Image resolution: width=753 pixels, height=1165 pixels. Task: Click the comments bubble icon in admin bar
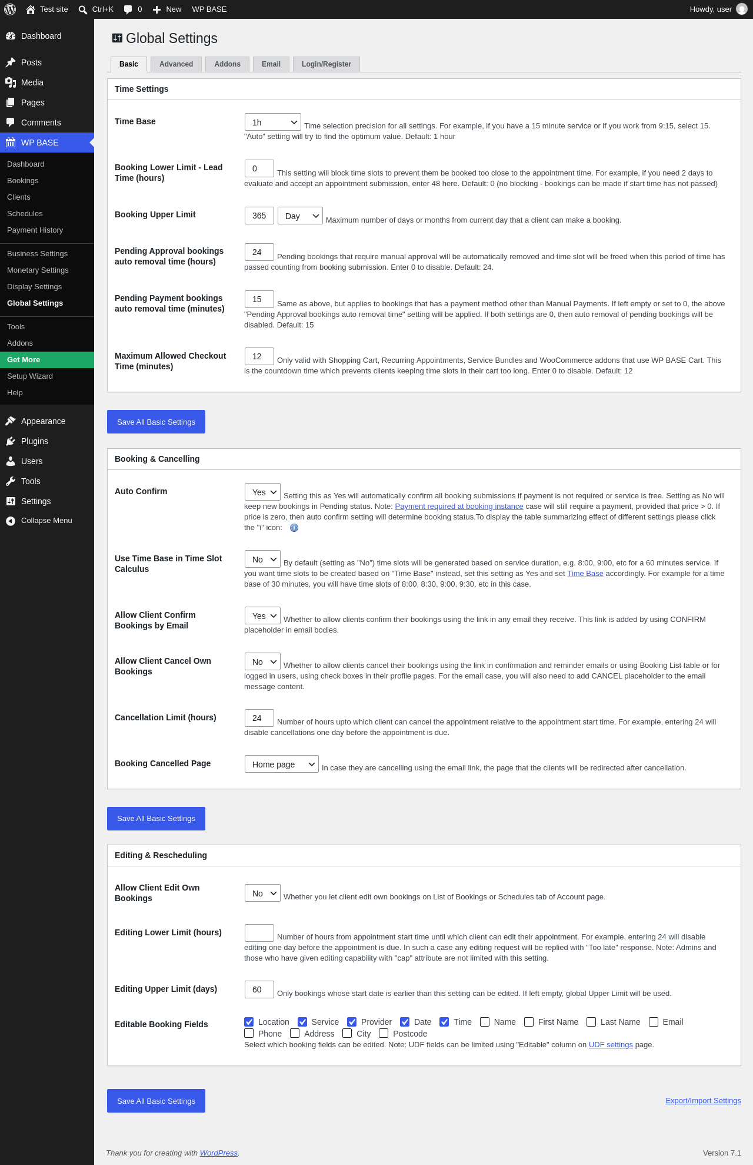click(x=128, y=9)
